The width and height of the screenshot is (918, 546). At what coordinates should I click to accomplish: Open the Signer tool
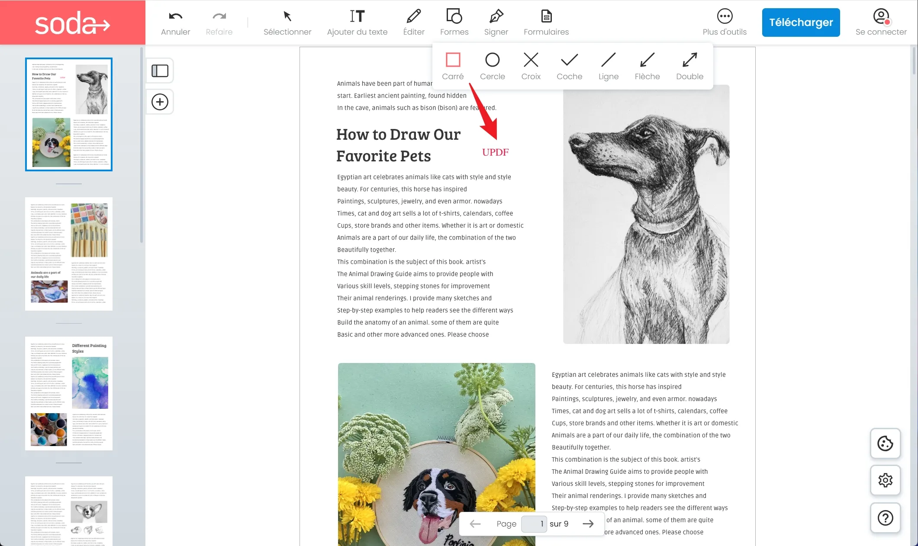tap(496, 22)
